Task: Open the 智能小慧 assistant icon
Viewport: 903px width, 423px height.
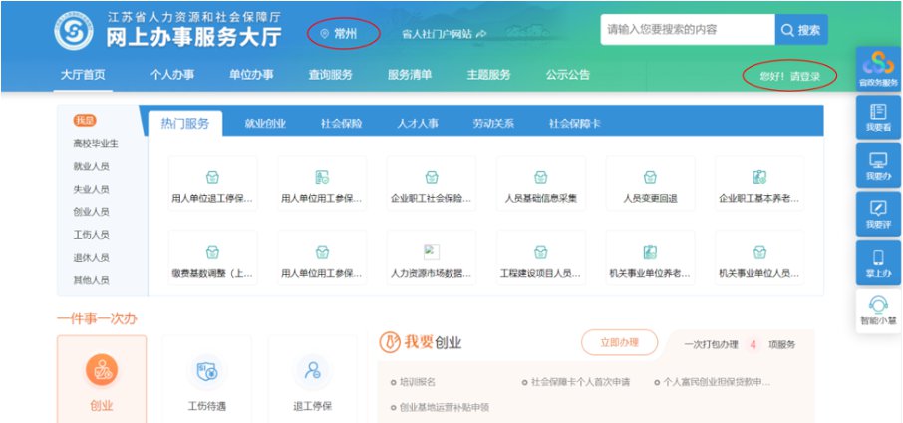Action: pyautogui.click(x=878, y=305)
